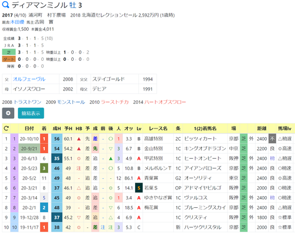The width and height of the screenshot is (295, 233).
Task: Click winner name キングオブドラゴン
Action: pos(205,149)
